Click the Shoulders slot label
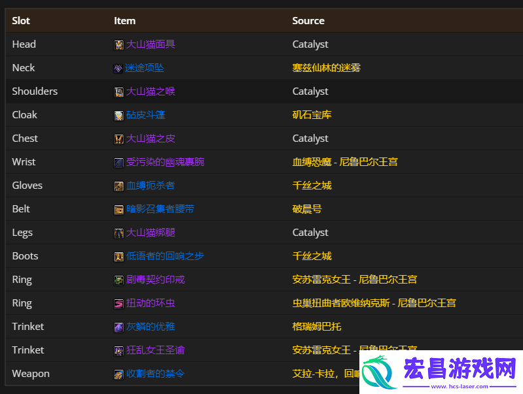Screen dimensions: 523x394 (35, 91)
